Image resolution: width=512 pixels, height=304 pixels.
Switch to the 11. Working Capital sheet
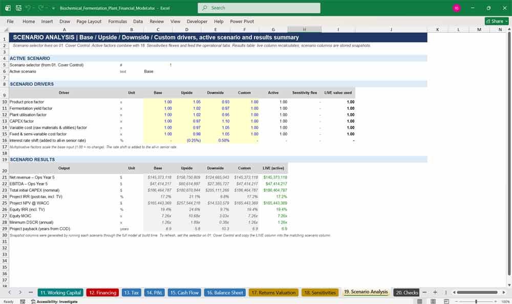[x=60, y=293]
